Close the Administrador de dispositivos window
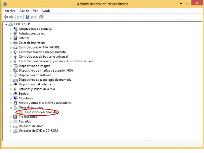This screenshot has height=153, width=204. [x=197, y=3]
